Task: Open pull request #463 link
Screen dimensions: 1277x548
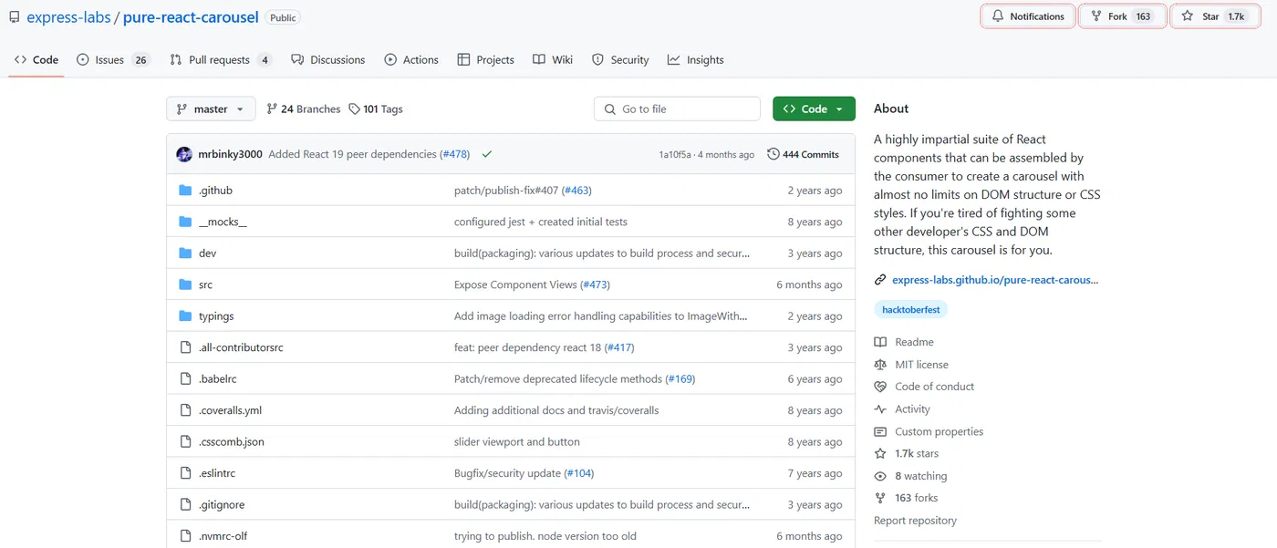Action: coord(576,191)
